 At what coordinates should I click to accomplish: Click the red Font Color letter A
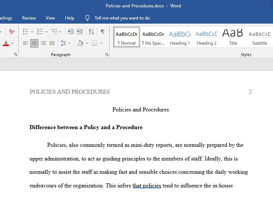click(6, 43)
